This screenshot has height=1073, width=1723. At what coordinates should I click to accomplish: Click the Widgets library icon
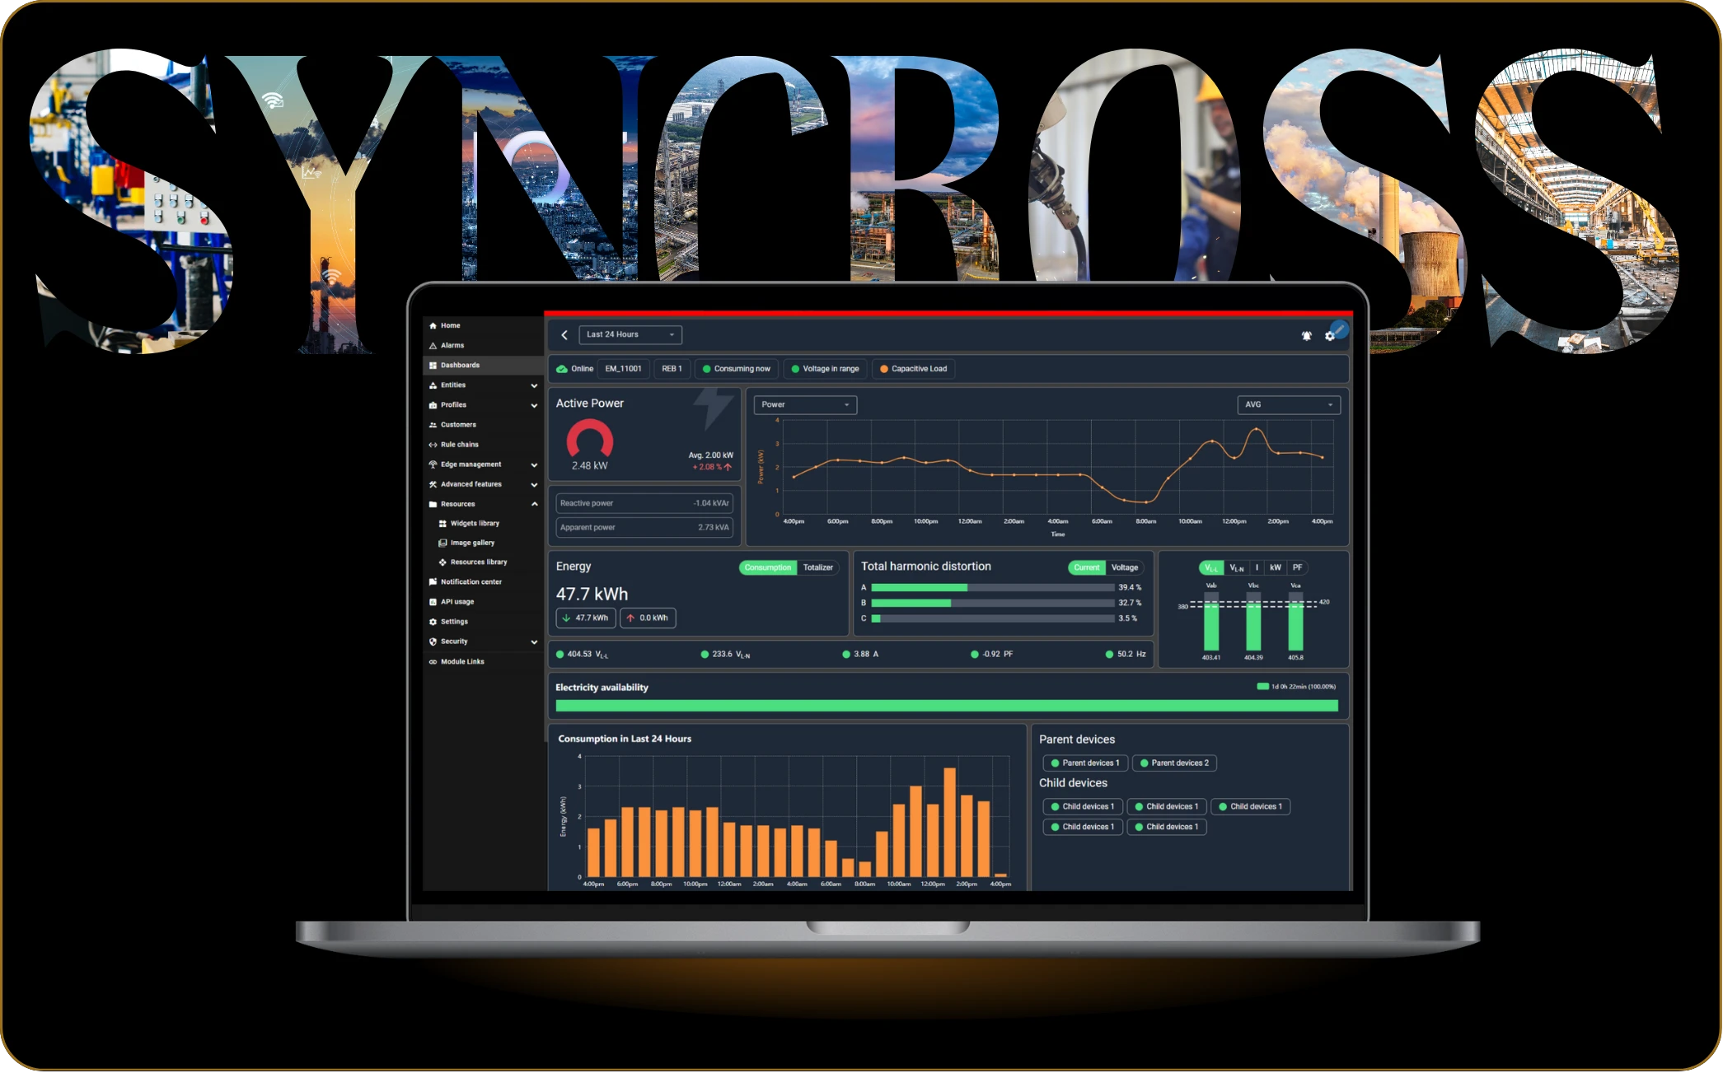442,524
